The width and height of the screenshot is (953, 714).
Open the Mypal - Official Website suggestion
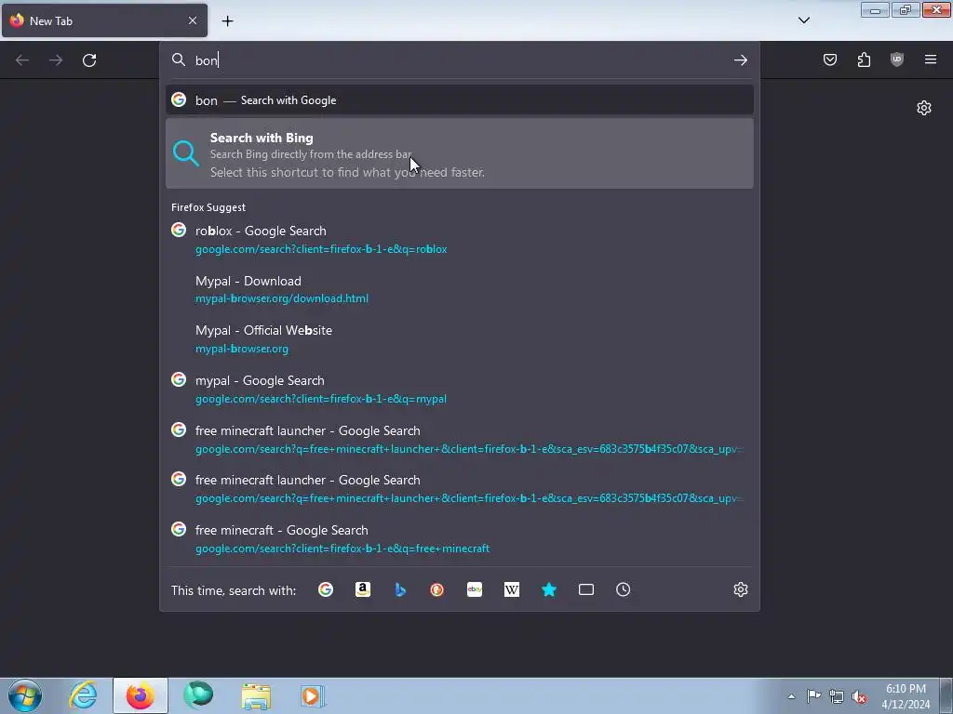click(460, 338)
